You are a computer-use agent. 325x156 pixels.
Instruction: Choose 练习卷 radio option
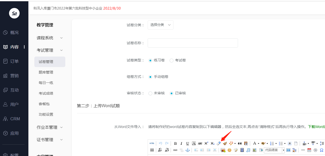(150, 60)
